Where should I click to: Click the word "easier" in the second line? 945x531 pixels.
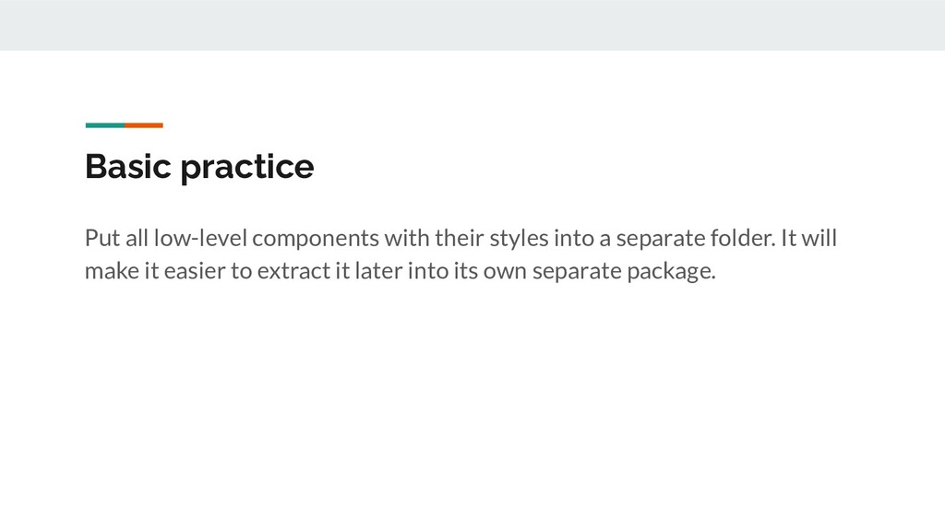[x=185, y=273]
